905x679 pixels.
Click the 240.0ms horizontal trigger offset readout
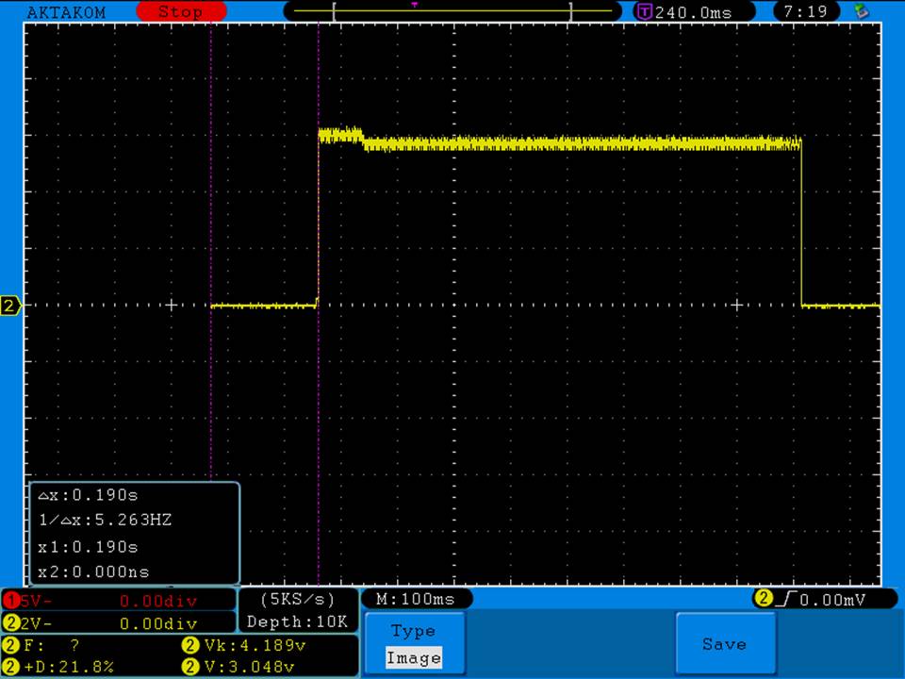(692, 12)
